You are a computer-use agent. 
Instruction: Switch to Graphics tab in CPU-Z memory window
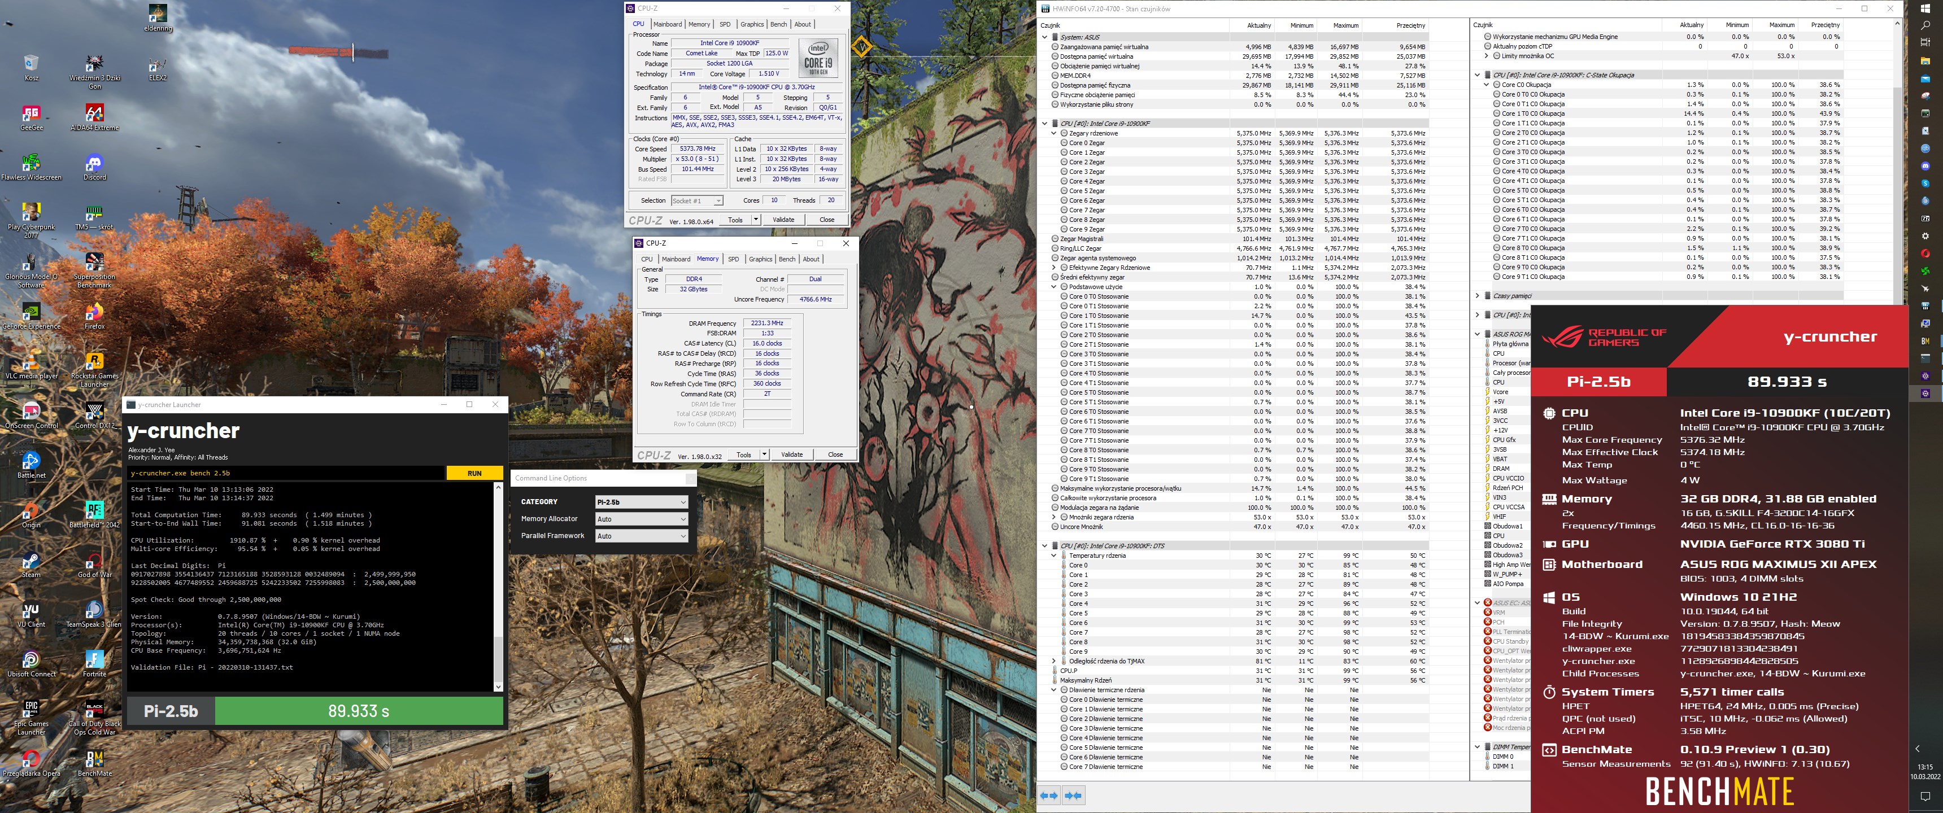click(760, 260)
